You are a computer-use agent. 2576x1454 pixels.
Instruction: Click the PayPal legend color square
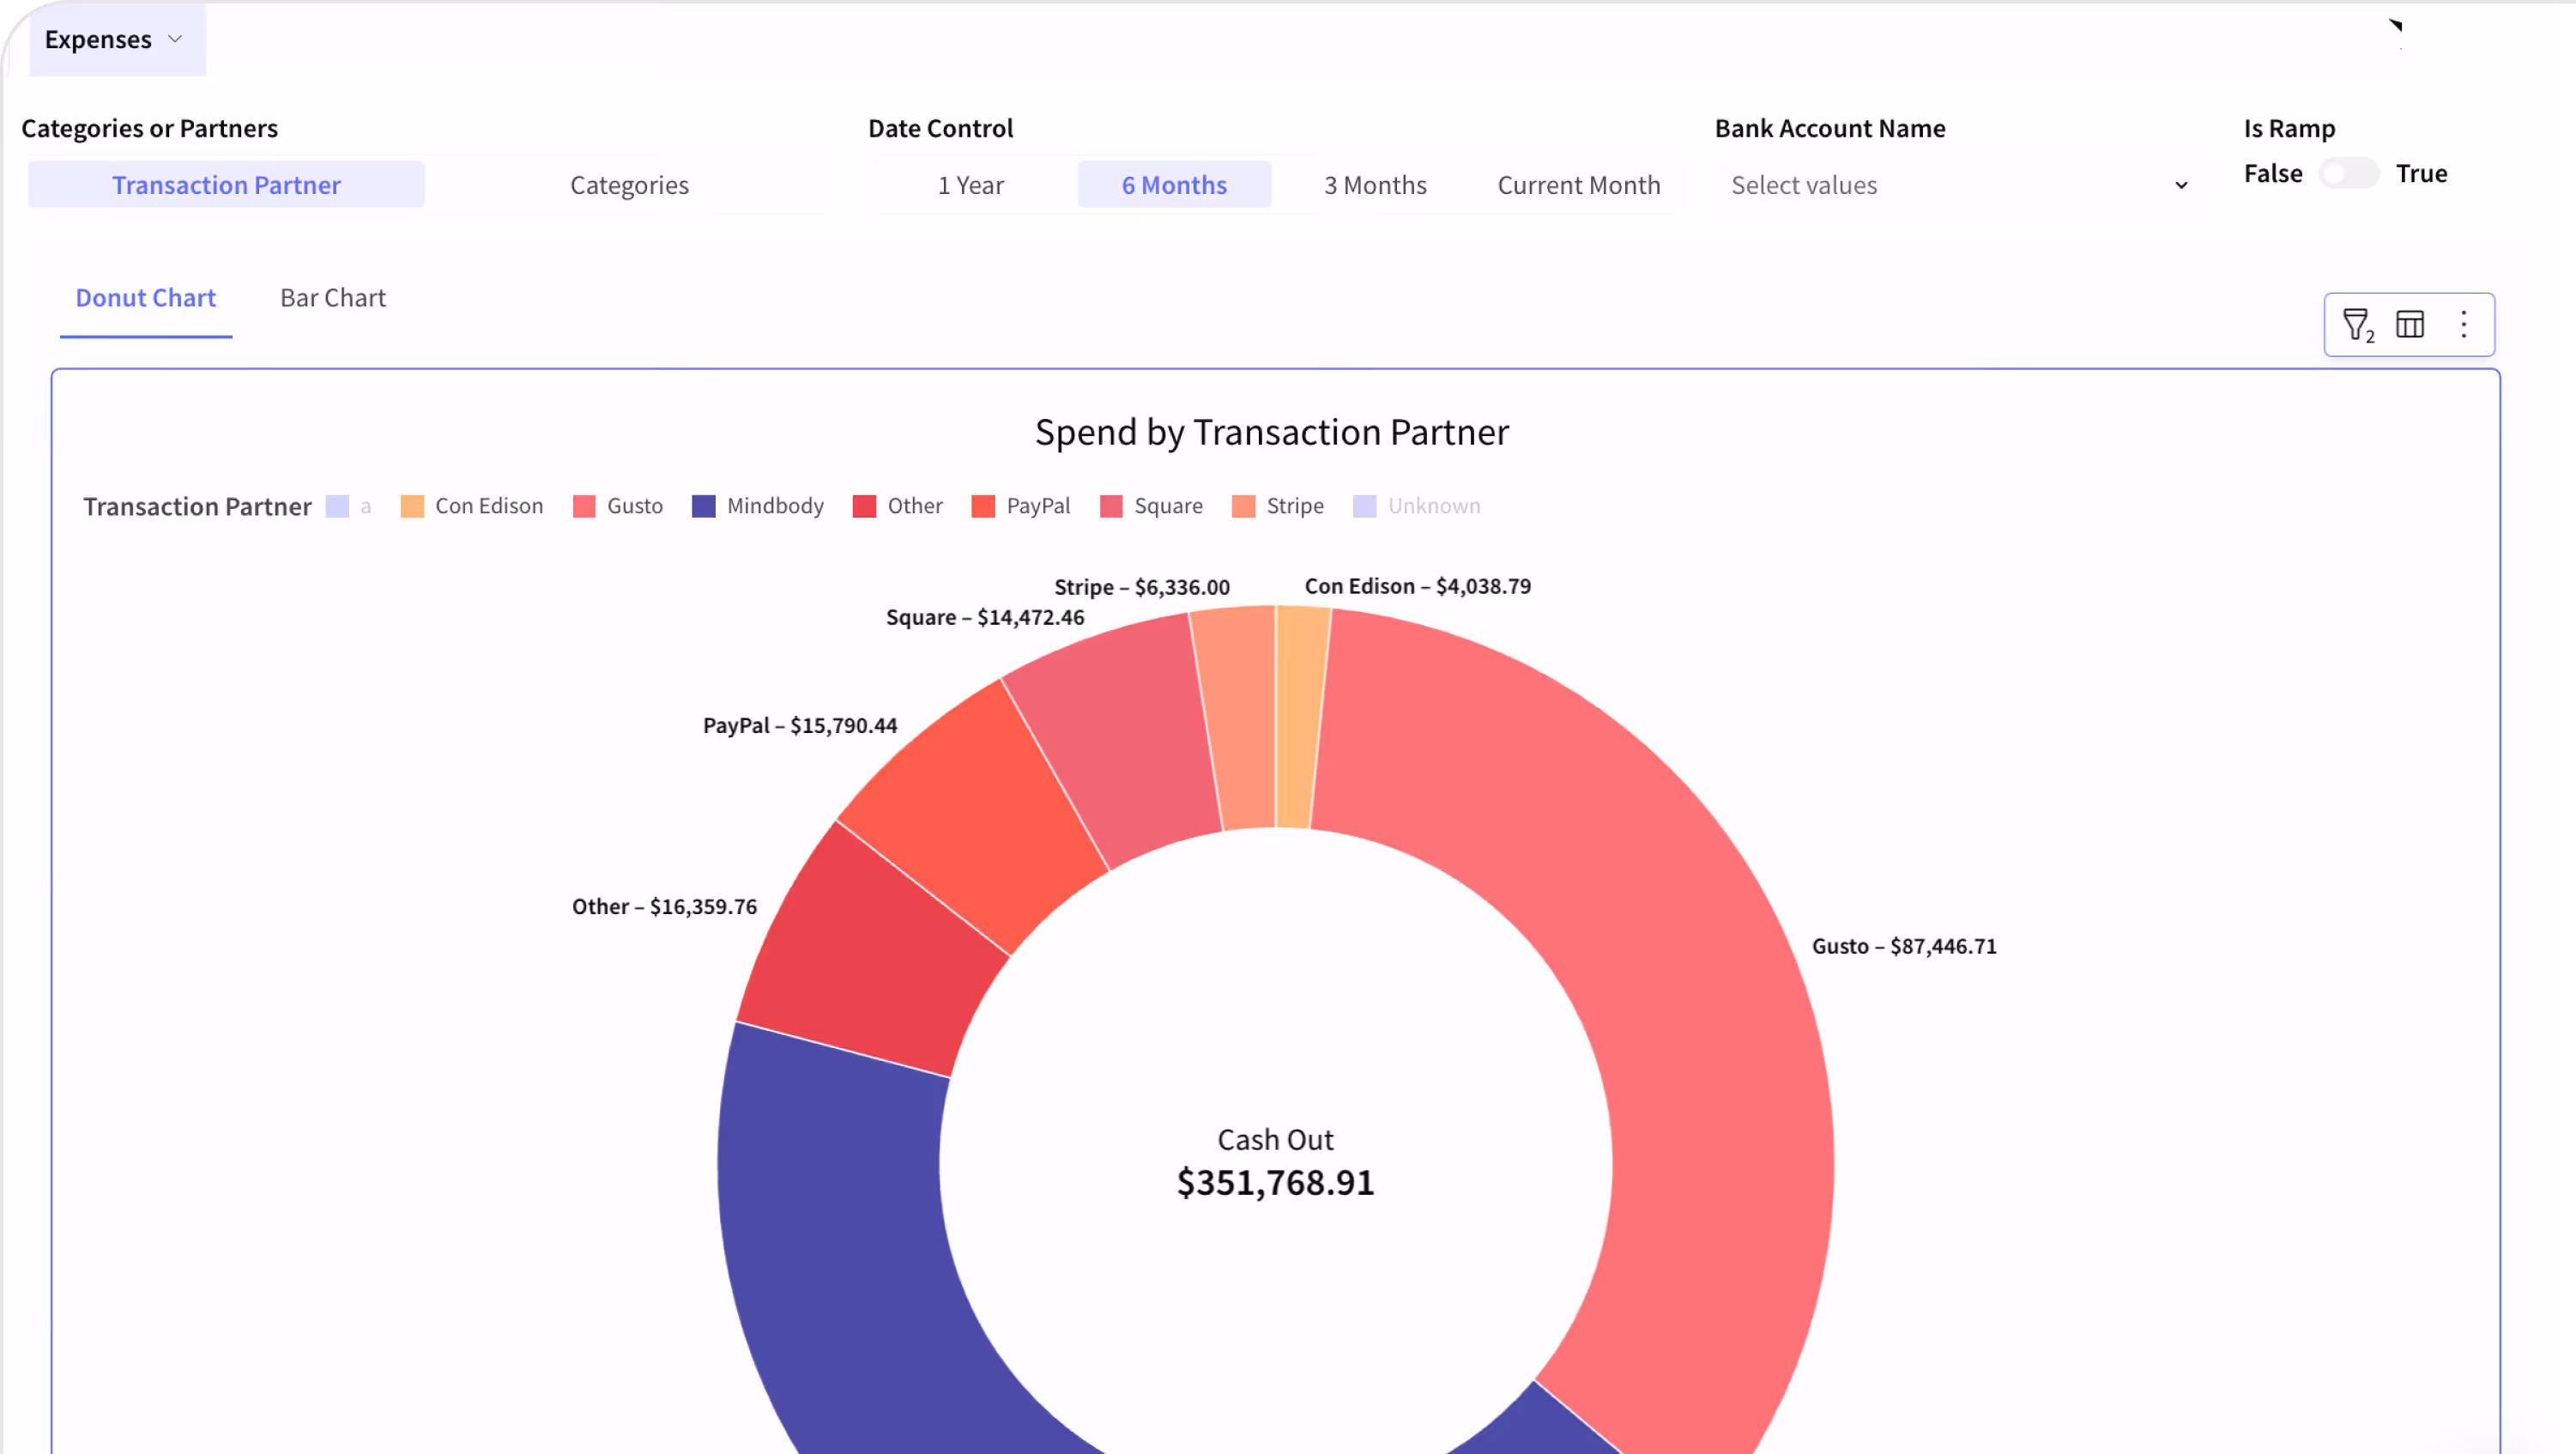tap(983, 506)
